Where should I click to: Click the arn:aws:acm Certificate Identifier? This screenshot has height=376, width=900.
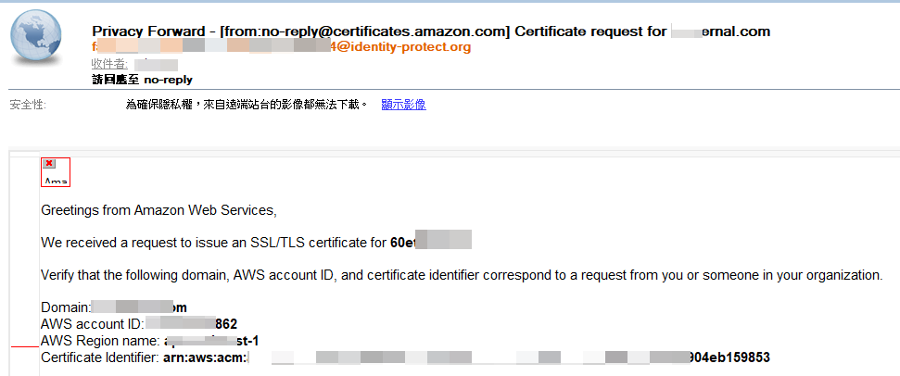coord(466,357)
